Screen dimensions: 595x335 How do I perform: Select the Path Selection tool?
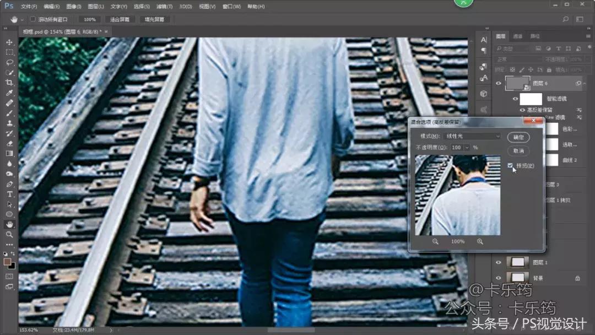point(9,204)
